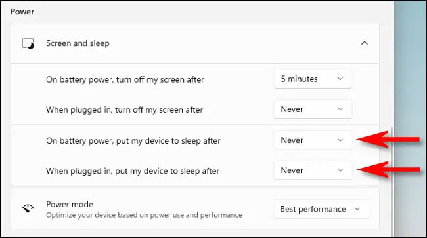Click chevron arrow beside 5 minutes
This screenshot has height=238, width=427.
(340, 79)
